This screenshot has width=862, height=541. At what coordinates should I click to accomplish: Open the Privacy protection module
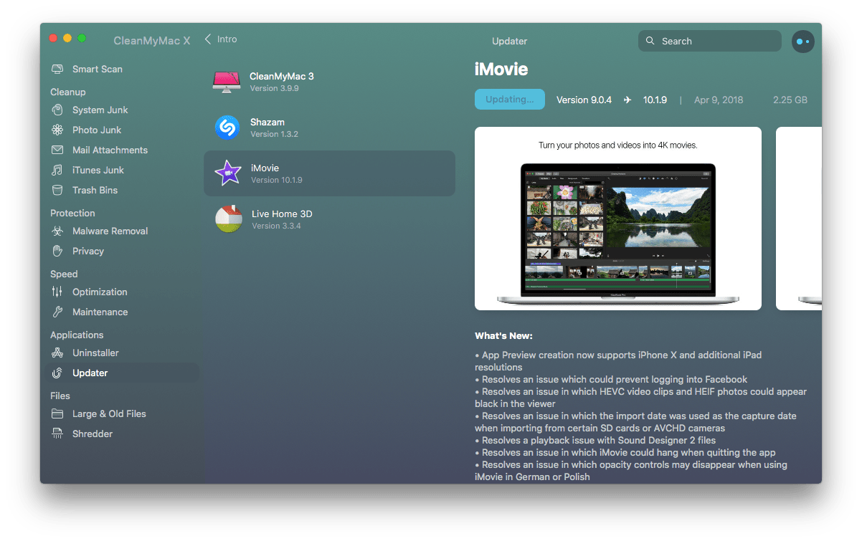[x=88, y=251]
